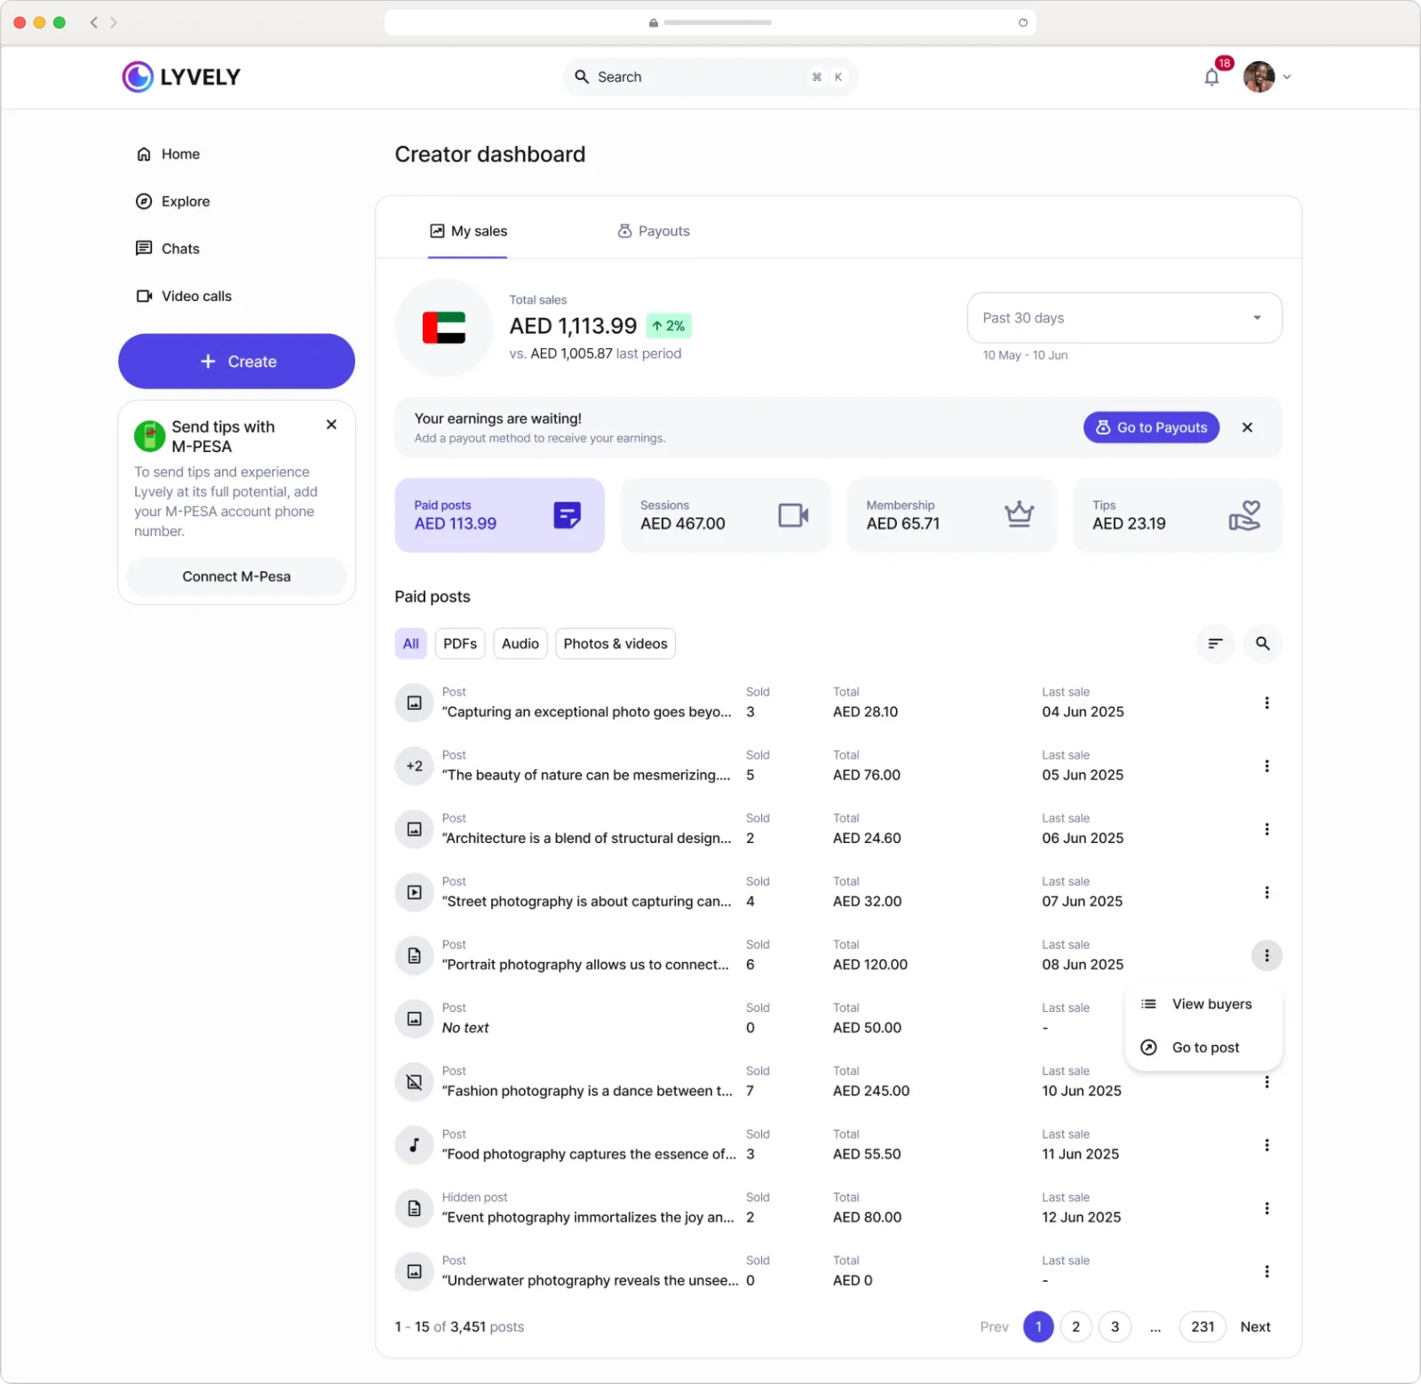Click Connect M-Pesa button

(x=236, y=577)
